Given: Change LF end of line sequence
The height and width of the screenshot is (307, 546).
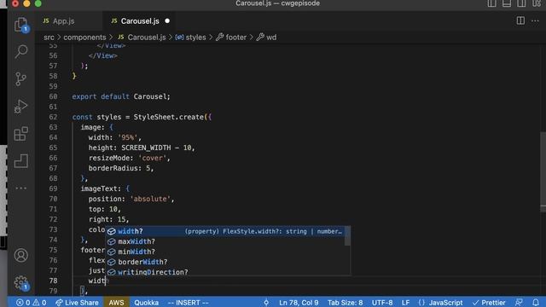Looking at the screenshot, I should pos(405,303).
